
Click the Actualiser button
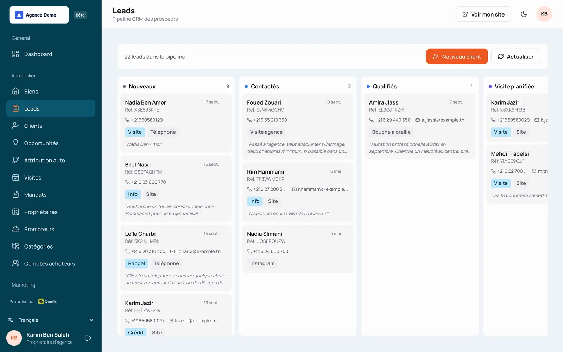point(515,56)
